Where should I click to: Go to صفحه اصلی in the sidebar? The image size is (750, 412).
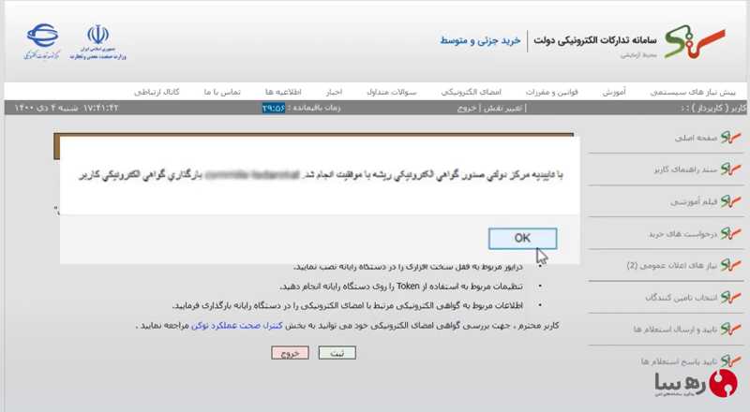click(x=696, y=139)
